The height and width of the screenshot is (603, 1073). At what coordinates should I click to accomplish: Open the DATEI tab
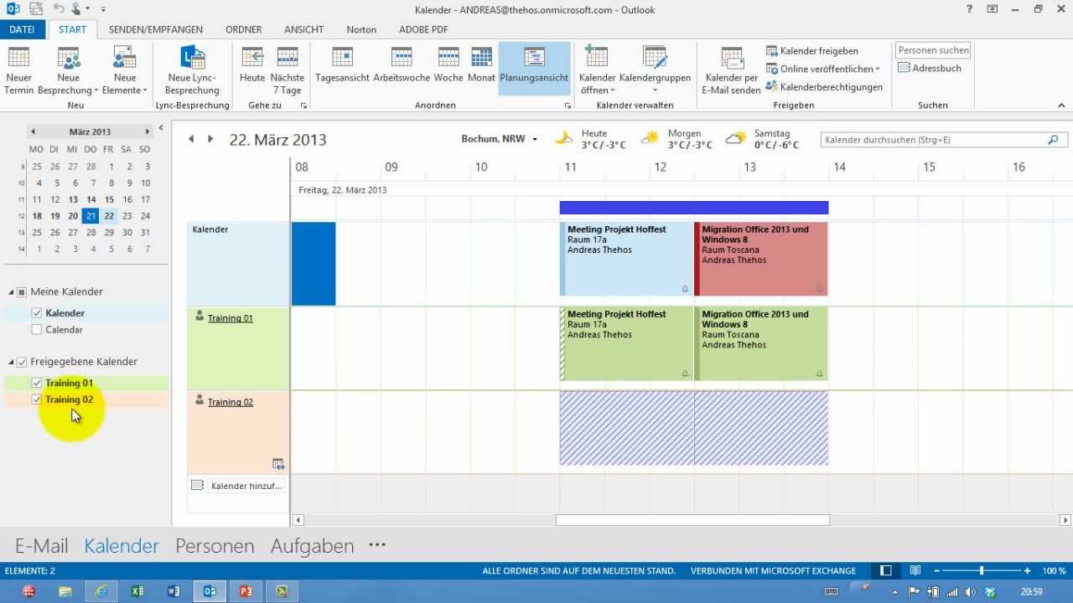coord(23,29)
